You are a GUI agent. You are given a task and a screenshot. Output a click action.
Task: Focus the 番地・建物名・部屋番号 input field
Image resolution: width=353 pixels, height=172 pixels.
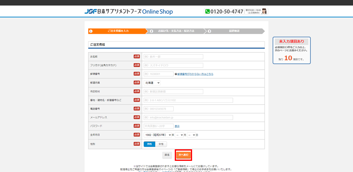coord(188,100)
